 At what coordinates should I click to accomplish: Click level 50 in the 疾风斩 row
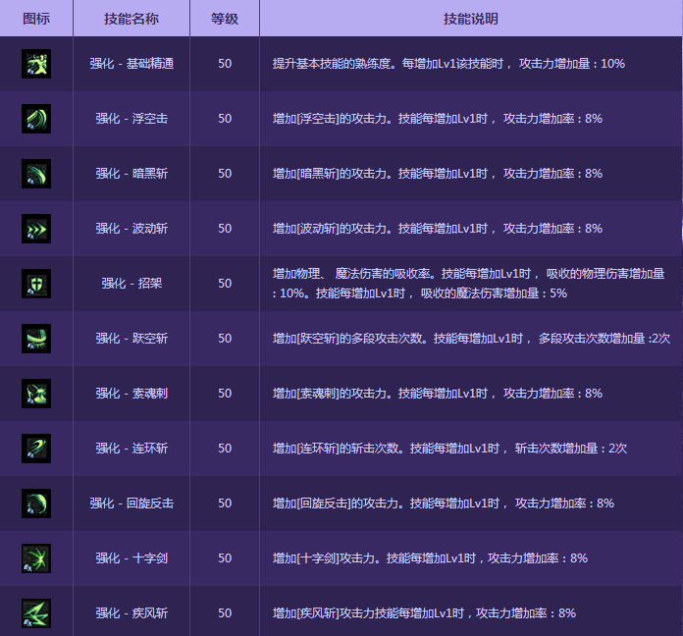tap(225, 612)
